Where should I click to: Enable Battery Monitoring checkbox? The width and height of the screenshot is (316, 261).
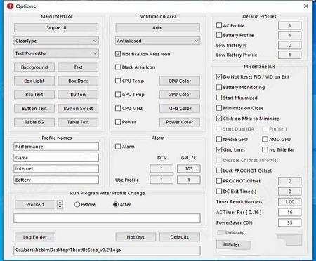click(x=219, y=87)
